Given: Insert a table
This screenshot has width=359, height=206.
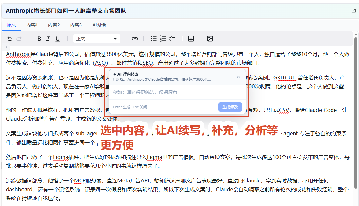Looking at the screenshot, I should point(191,39).
